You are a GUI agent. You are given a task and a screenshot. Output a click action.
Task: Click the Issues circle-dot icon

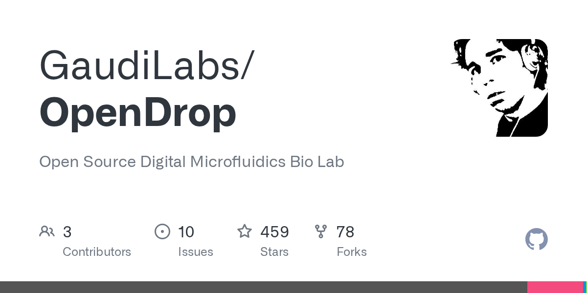162,231
